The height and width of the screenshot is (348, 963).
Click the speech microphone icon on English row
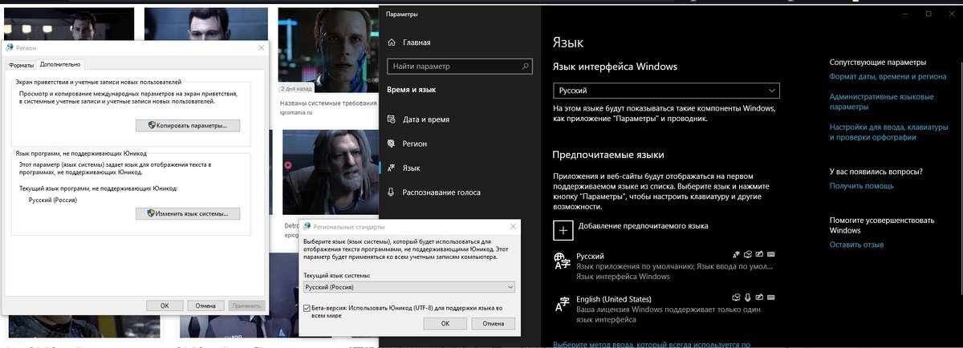(x=748, y=298)
